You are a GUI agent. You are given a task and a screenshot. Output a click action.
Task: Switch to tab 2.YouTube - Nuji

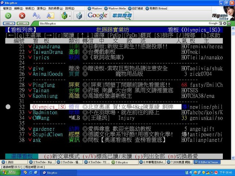[42, 162]
